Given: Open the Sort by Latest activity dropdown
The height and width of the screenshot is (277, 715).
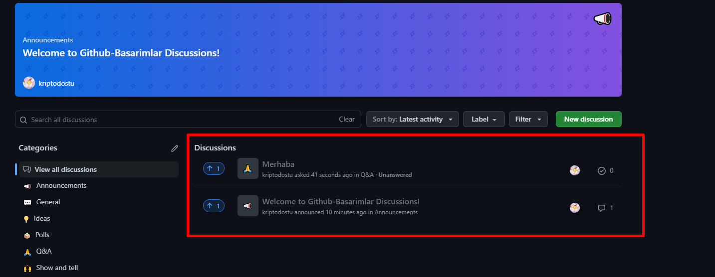Looking at the screenshot, I should click(x=412, y=119).
